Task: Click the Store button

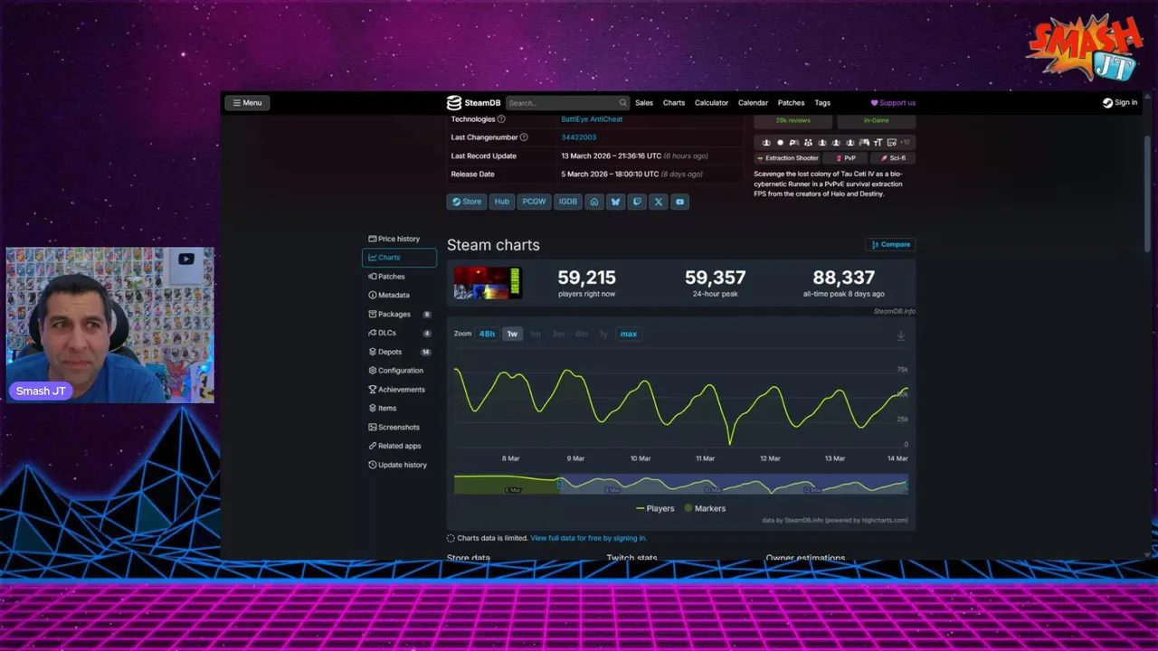Action: coord(467,202)
